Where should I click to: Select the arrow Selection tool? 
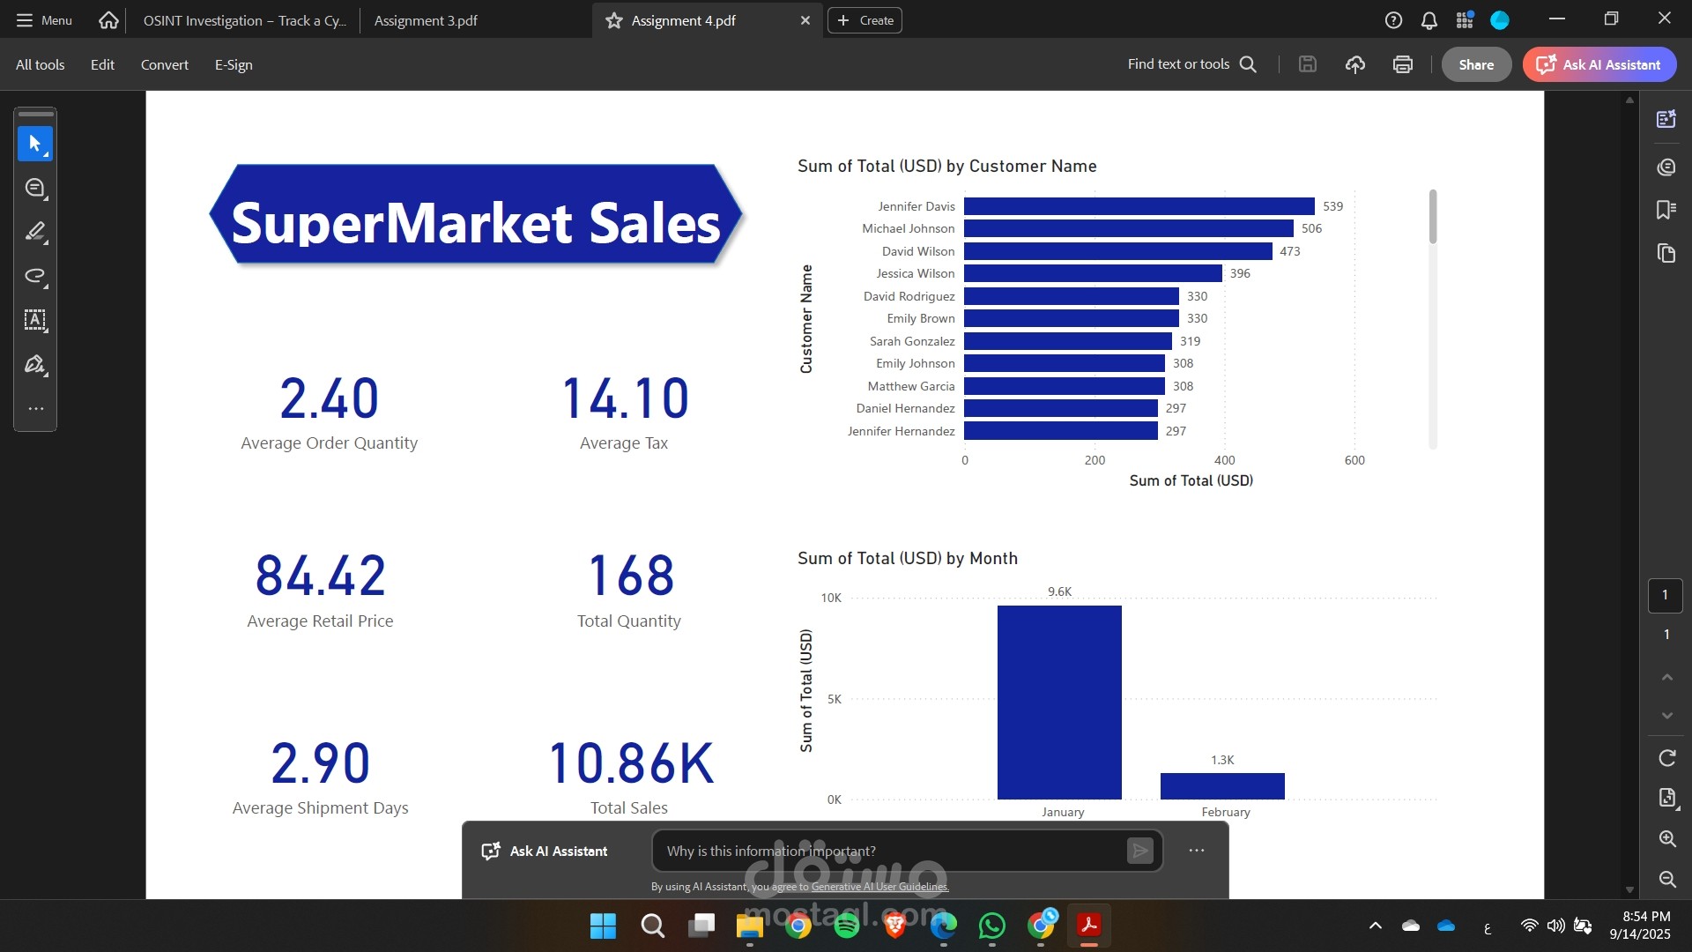click(35, 144)
